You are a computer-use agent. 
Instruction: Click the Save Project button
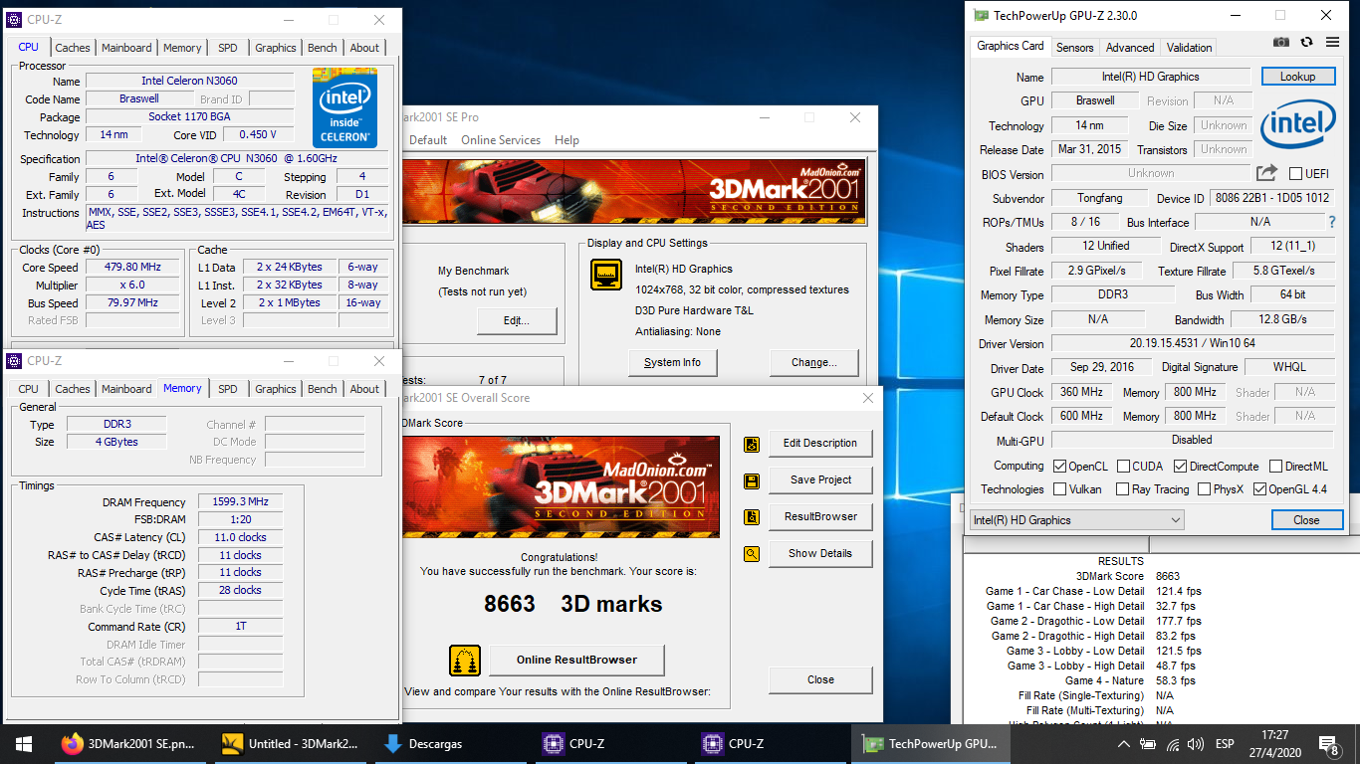coord(820,480)
